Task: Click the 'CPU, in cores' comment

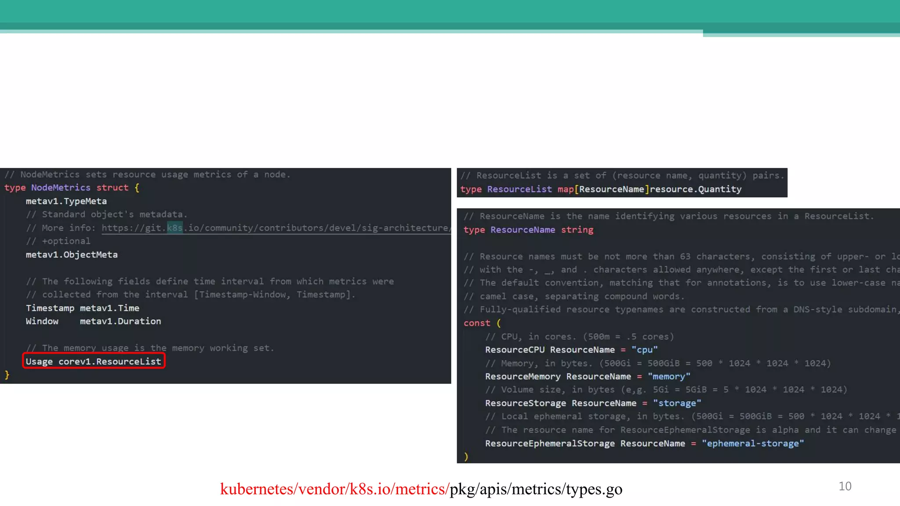Action: click(579, 336)
